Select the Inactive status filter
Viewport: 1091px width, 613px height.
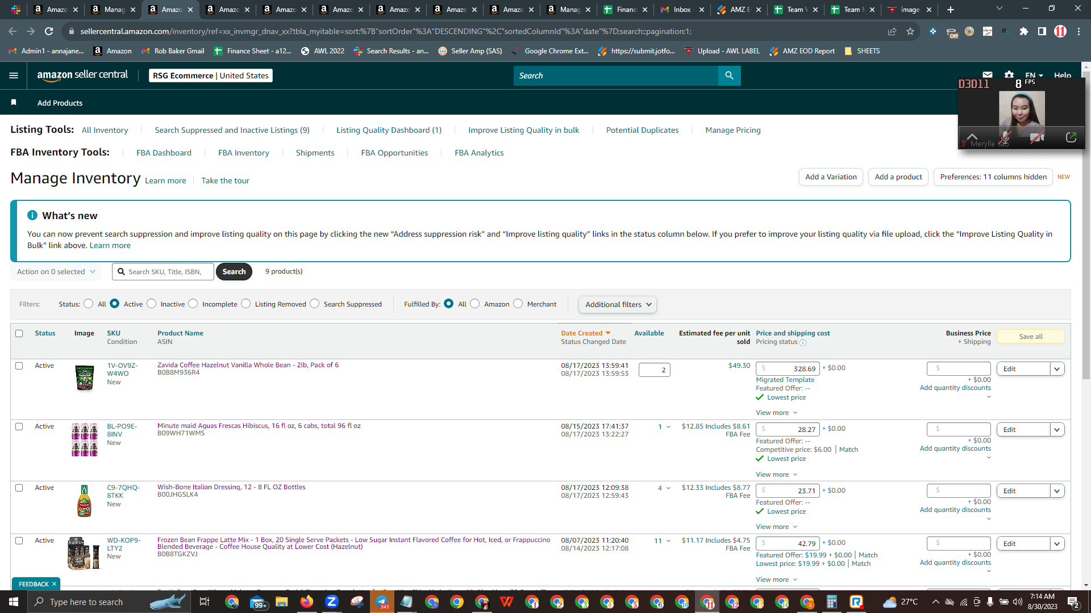click(x=152, y=304)
